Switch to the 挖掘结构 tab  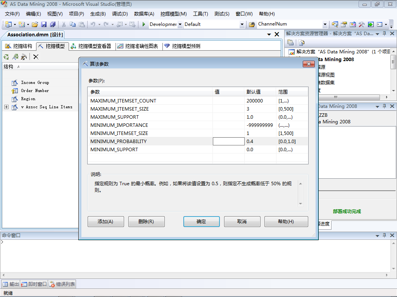(x=19, y=46)
